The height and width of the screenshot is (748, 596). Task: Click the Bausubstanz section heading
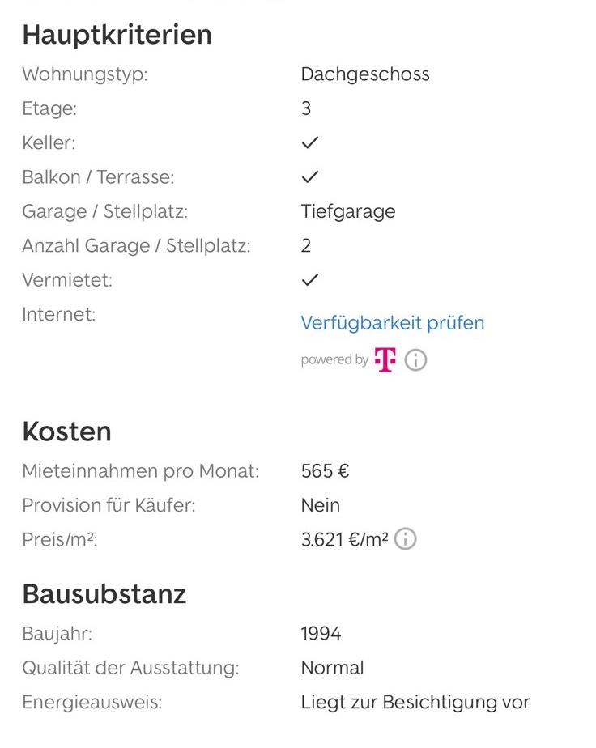104,594
